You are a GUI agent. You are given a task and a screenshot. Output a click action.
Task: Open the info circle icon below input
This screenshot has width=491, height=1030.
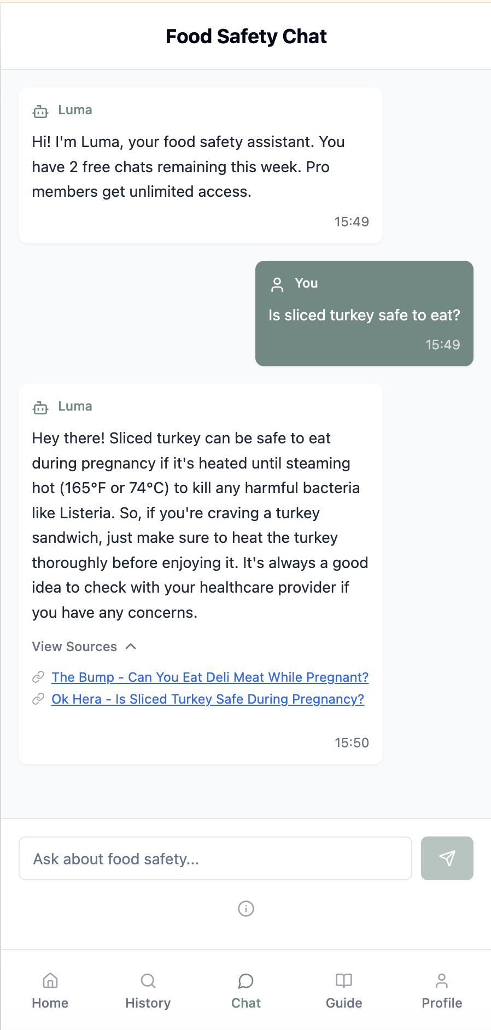click(x=246, y=909)
